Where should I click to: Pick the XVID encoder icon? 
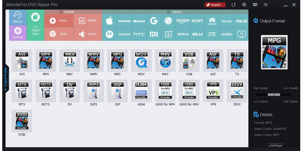pyautogui.click(x=22, y=121)
